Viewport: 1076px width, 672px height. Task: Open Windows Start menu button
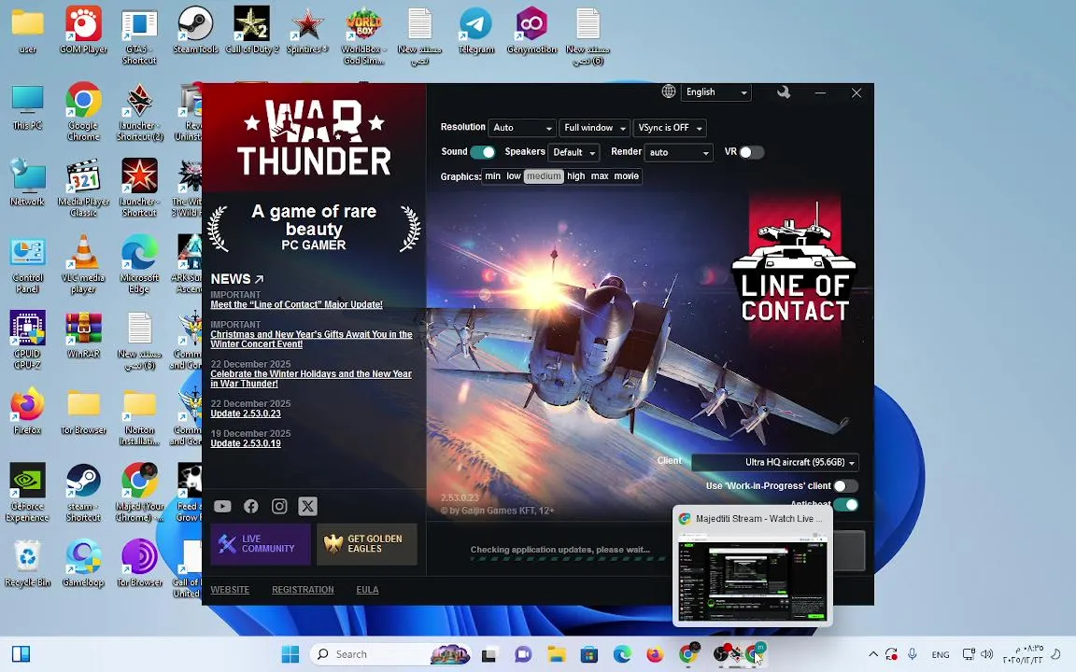tap(290, 654)
